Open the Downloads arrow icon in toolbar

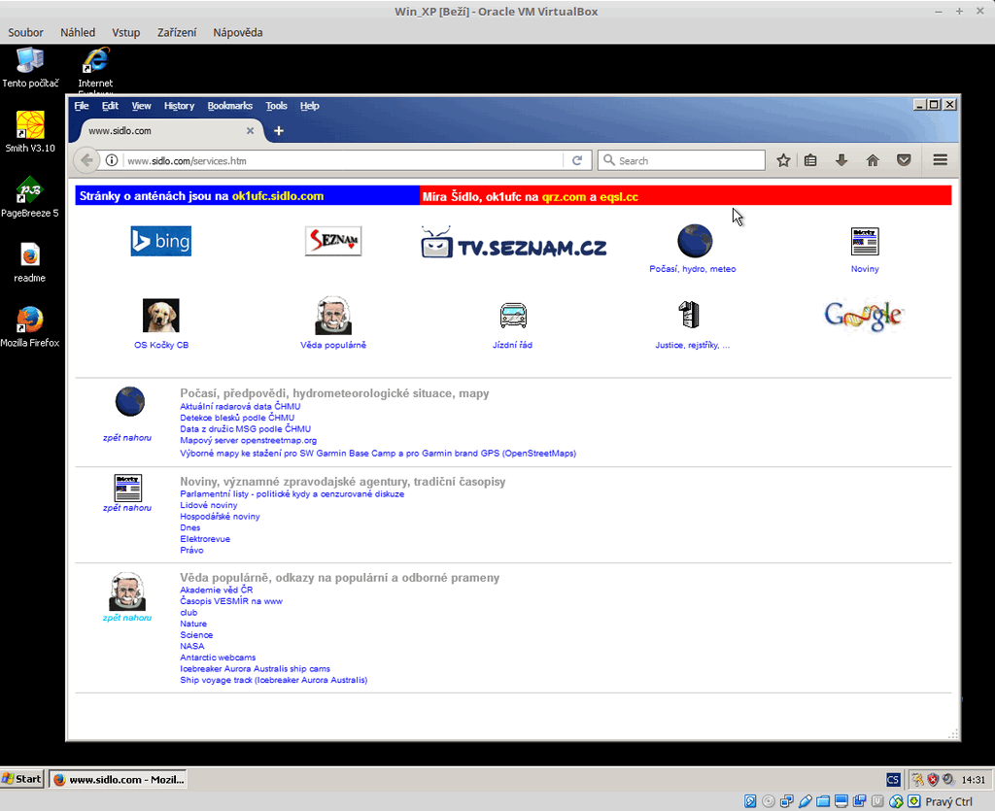click(x=841, y=160)
